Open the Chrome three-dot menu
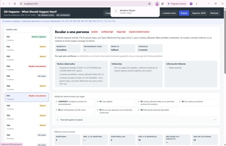This screenshot has width=226, height=146. (x=197, y=4)
